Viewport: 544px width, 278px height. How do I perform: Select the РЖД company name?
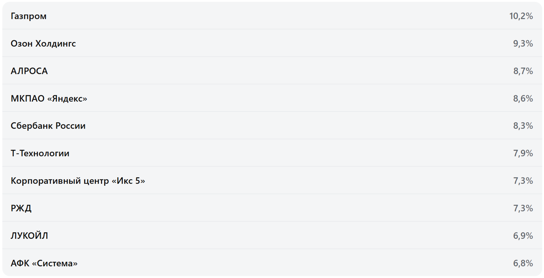click(x=21, y=208)
